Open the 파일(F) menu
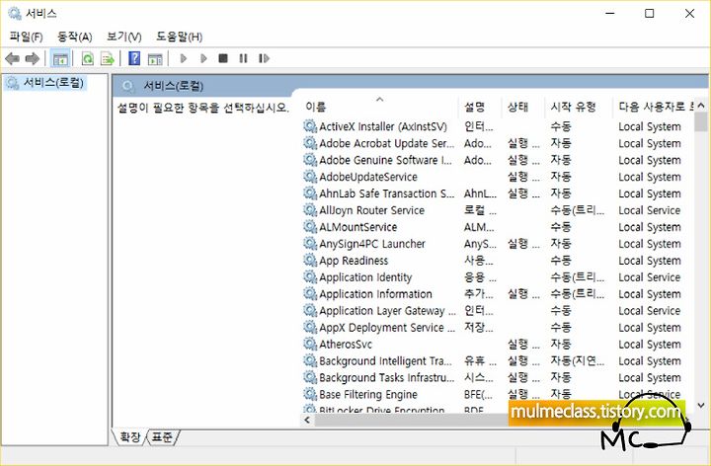The image size is (711, 466). click(27, 37)
